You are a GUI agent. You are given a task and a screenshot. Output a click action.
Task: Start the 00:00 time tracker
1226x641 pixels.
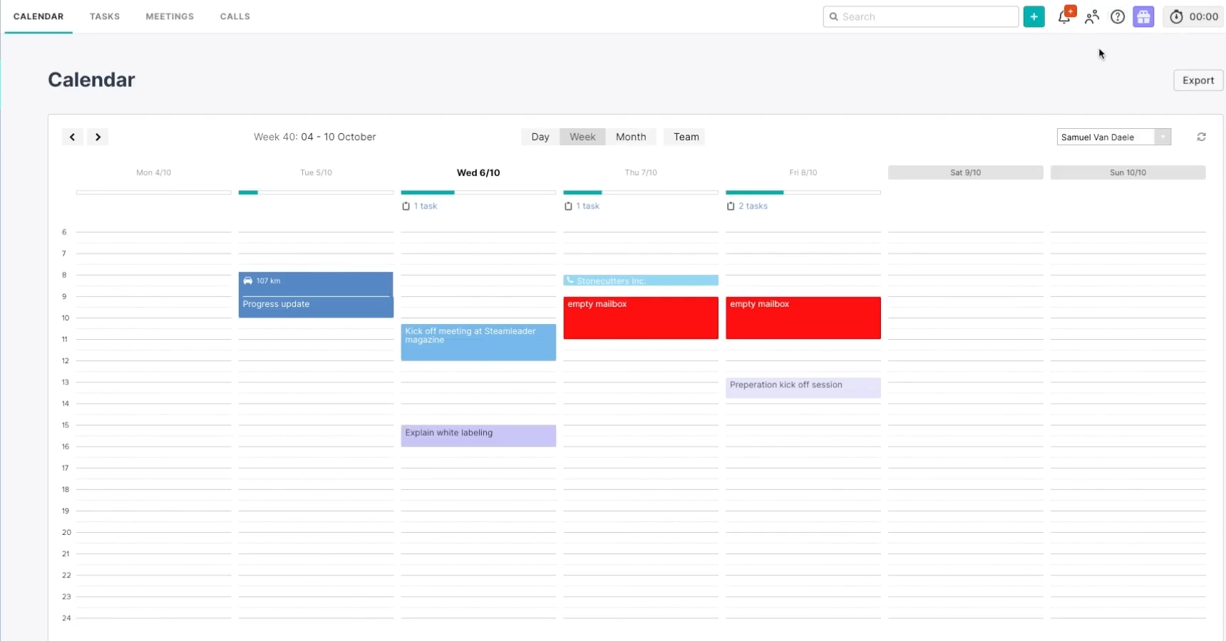coord(1193,16)
